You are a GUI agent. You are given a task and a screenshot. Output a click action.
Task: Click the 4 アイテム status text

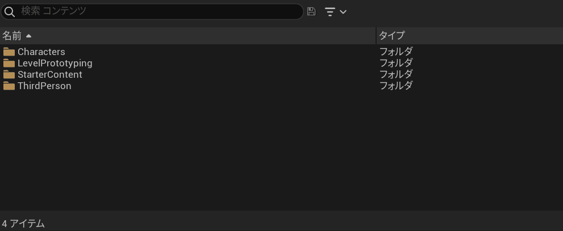coord(23,224)
